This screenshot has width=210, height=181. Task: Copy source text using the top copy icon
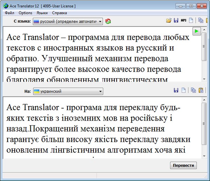tap(201, 21)
